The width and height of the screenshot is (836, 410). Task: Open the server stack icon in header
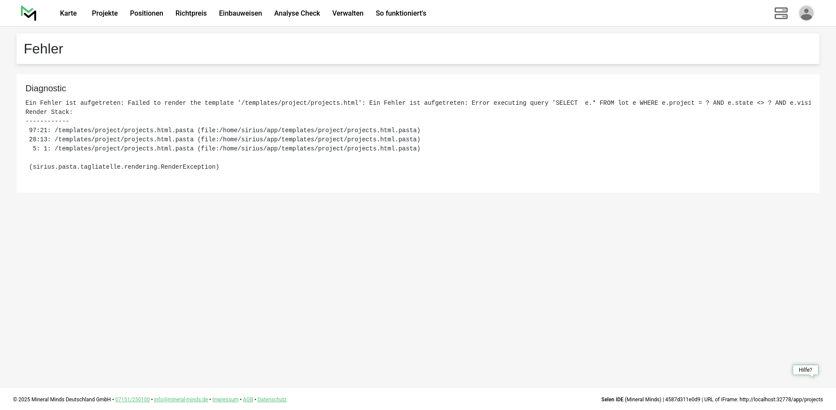(781, 13)
